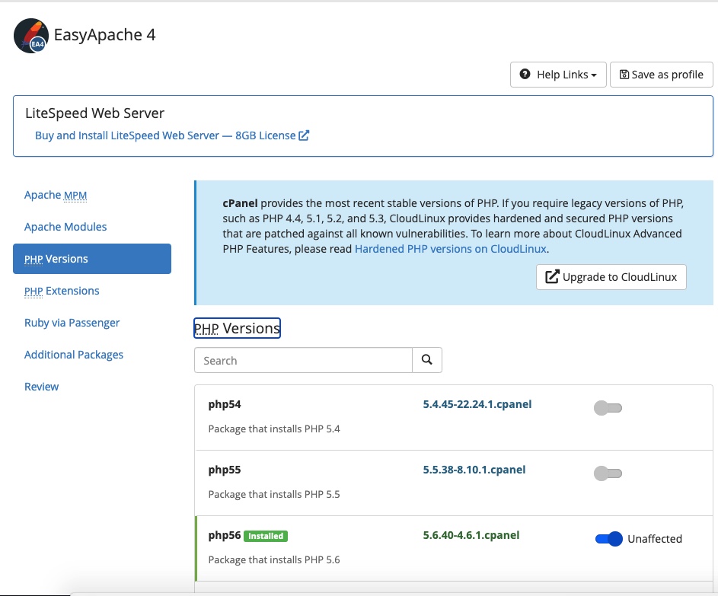Open Buy and Install LiteSpeed Web Server link
This screenshot has width=718, height=596.
click(x=172, y=135)
